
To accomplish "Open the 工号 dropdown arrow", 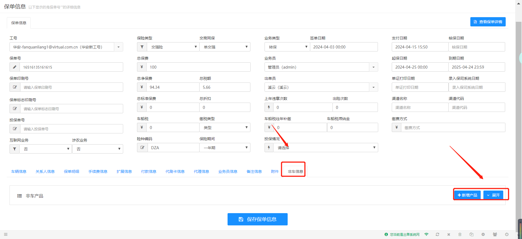I will pos(119,47).
